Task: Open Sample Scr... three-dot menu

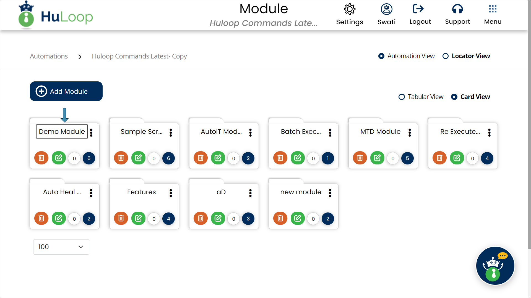Action: click(x=171, y=132)
